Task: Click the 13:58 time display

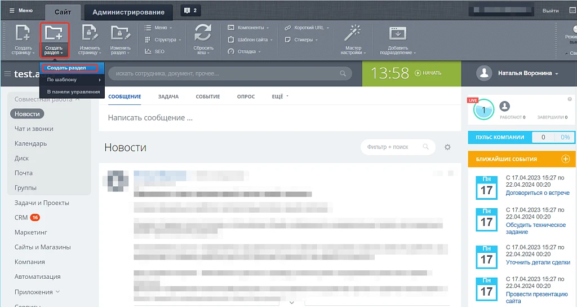Action: pos(389,73)
